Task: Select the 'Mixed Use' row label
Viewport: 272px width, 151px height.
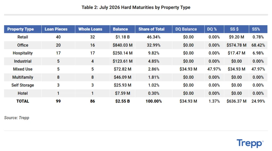Action: [23, 69]
